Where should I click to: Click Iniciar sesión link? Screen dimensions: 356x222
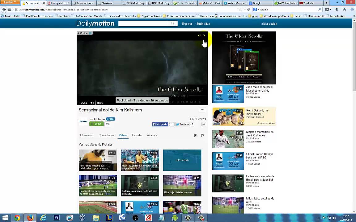[x=269, y=23]
